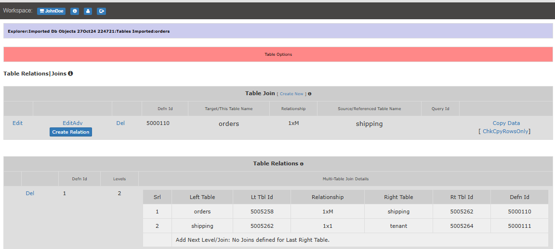Click the Defn Id value 5000110 in Table Join
The height and width of the screenshot is (249, 555).
point(158,123)
